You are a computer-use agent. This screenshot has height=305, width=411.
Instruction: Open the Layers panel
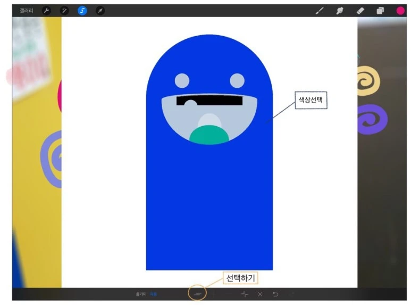380,11
